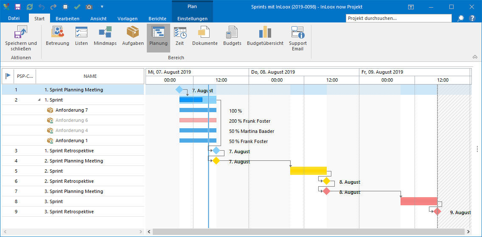482x237 pixels.
Task: Click the Gantt scrollbar right arrow
Action: click(468, 231)
